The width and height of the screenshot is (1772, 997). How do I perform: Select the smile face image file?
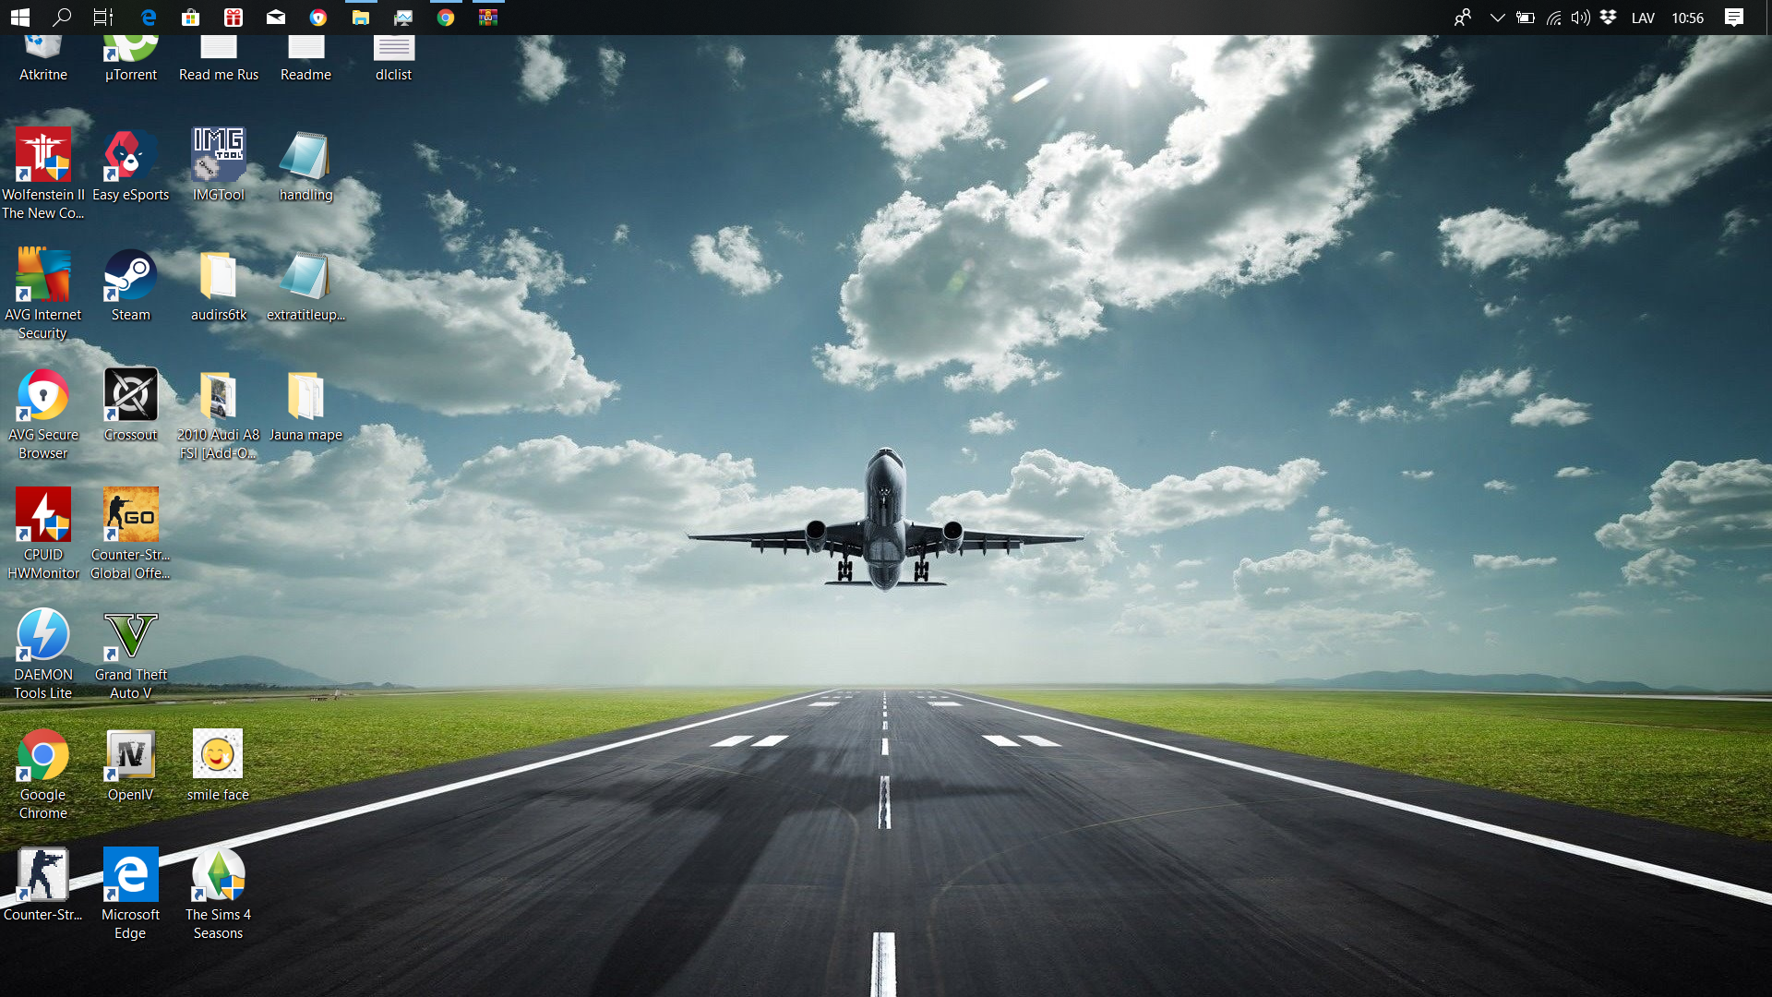(x=218, y=764)
